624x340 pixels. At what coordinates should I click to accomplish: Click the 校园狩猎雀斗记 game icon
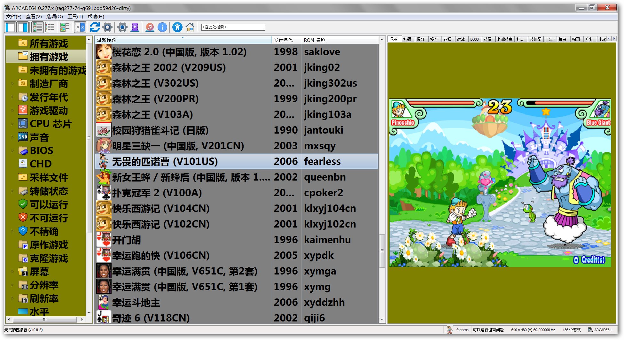[x=104, y=130]
